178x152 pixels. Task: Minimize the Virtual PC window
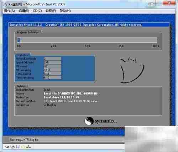pyautogui.click(x=151, y=3)
